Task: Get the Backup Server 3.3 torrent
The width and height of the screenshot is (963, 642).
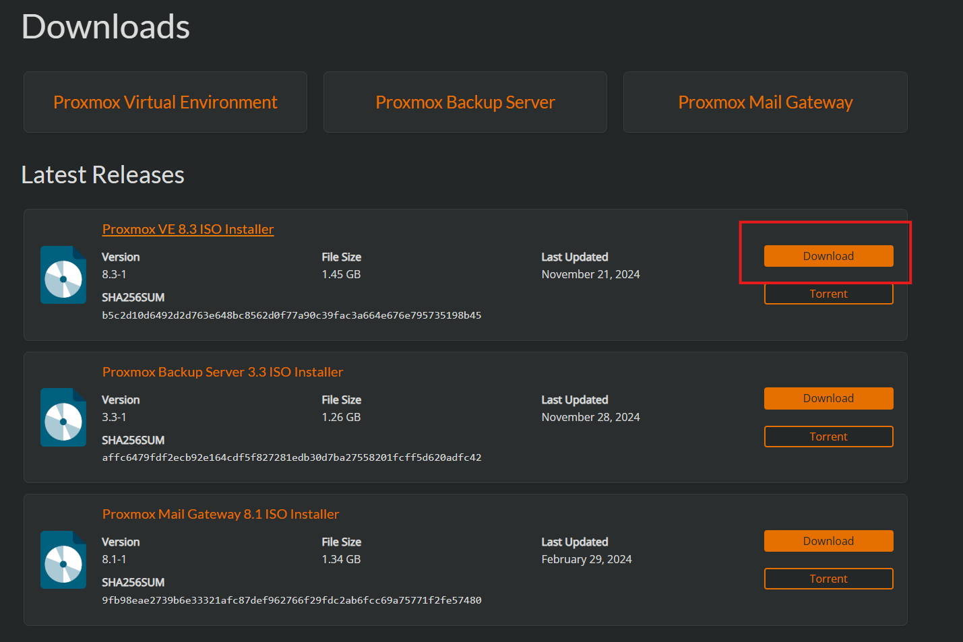Action: (828, 437)
